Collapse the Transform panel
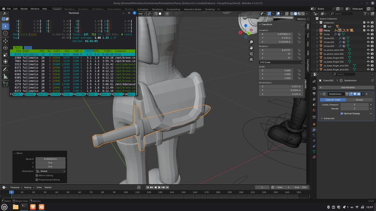Image resolution: width=376 pixels, height=211 pixels. [260, 24]
